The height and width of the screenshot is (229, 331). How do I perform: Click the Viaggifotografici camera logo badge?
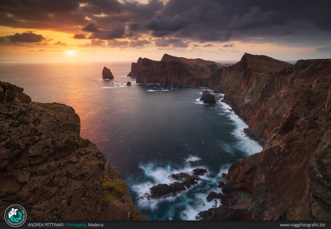(15, 215)
